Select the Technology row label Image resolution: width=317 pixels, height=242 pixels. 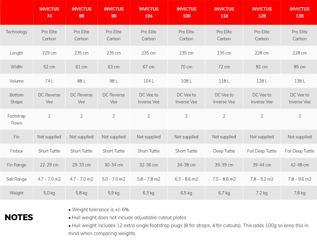pos(17,32)
